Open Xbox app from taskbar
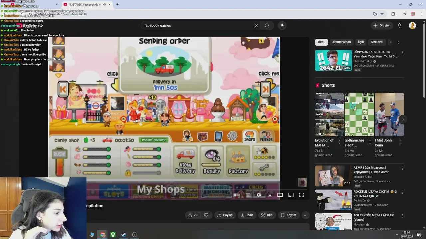426x239 pixels. pyautogui.click(x=113, y=235)
